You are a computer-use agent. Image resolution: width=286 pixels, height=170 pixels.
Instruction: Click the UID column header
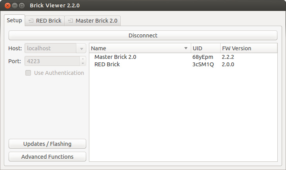[x=206, y=48]
